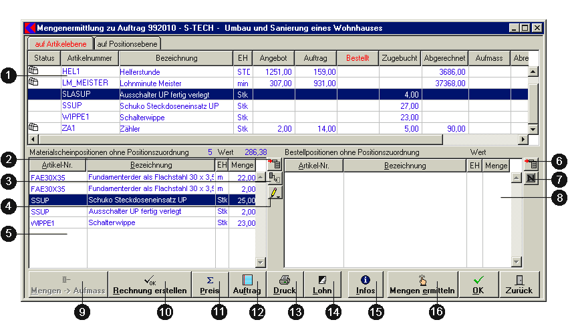Screen dimensions: 568x322
Task: Click the 'Bestellt' column header
Action: click(x=357, y=59)
